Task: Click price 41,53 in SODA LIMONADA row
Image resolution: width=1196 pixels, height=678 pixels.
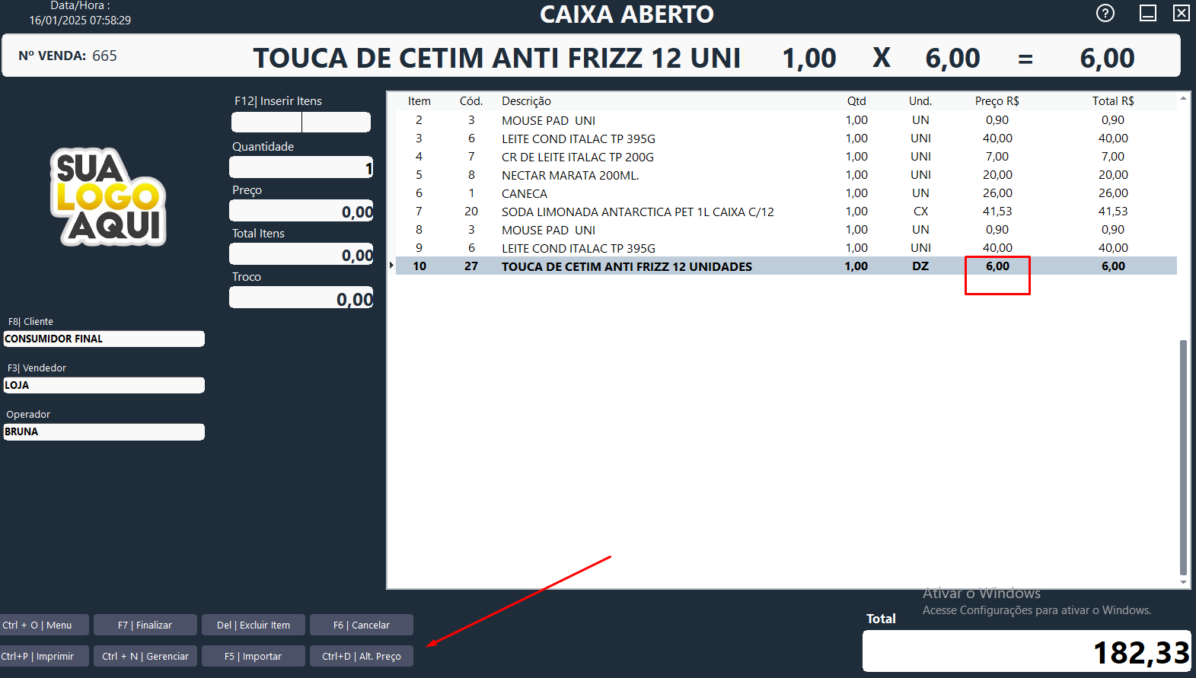Action: 997,212
